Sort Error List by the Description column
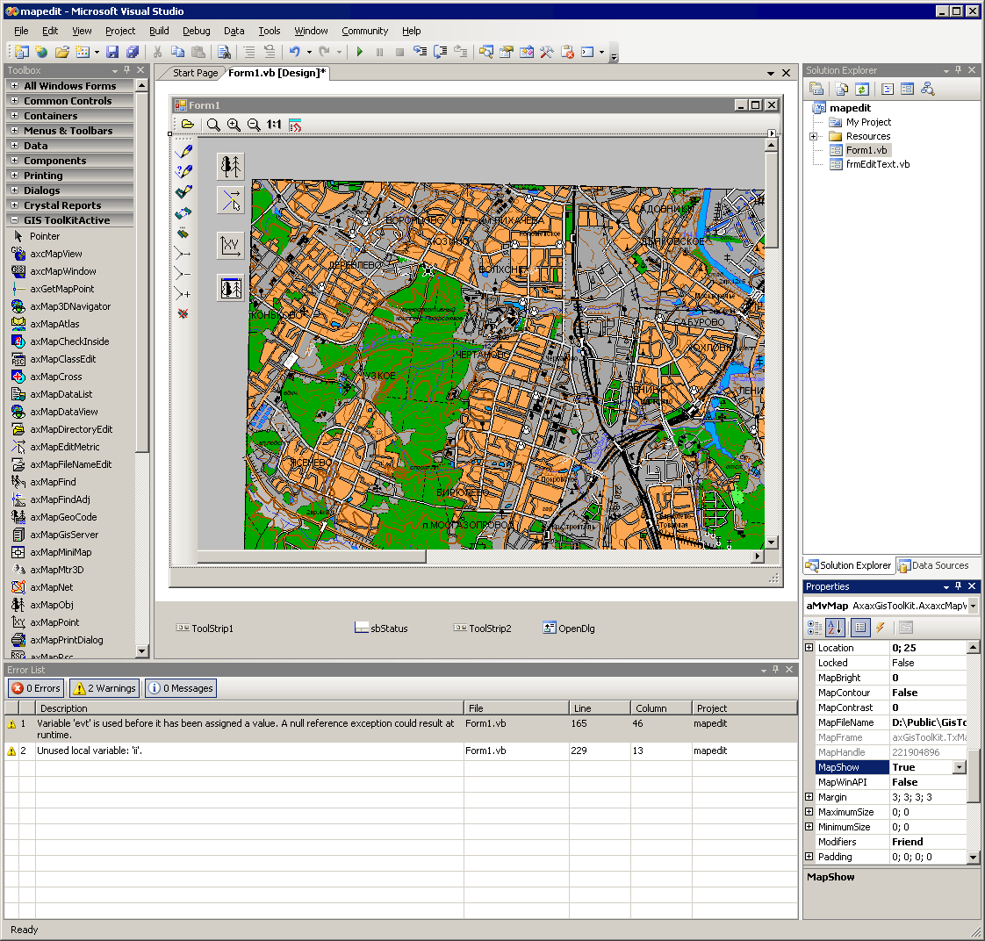Screen dimensions: 985x941 coord(249,708)
